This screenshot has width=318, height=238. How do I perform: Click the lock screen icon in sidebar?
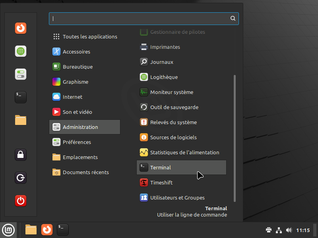point(21,154)
